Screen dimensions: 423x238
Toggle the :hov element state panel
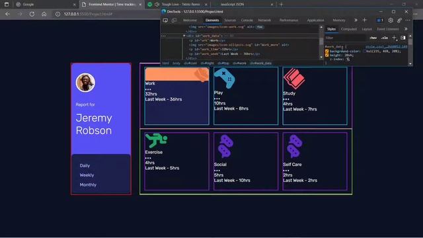click(373, 38)
